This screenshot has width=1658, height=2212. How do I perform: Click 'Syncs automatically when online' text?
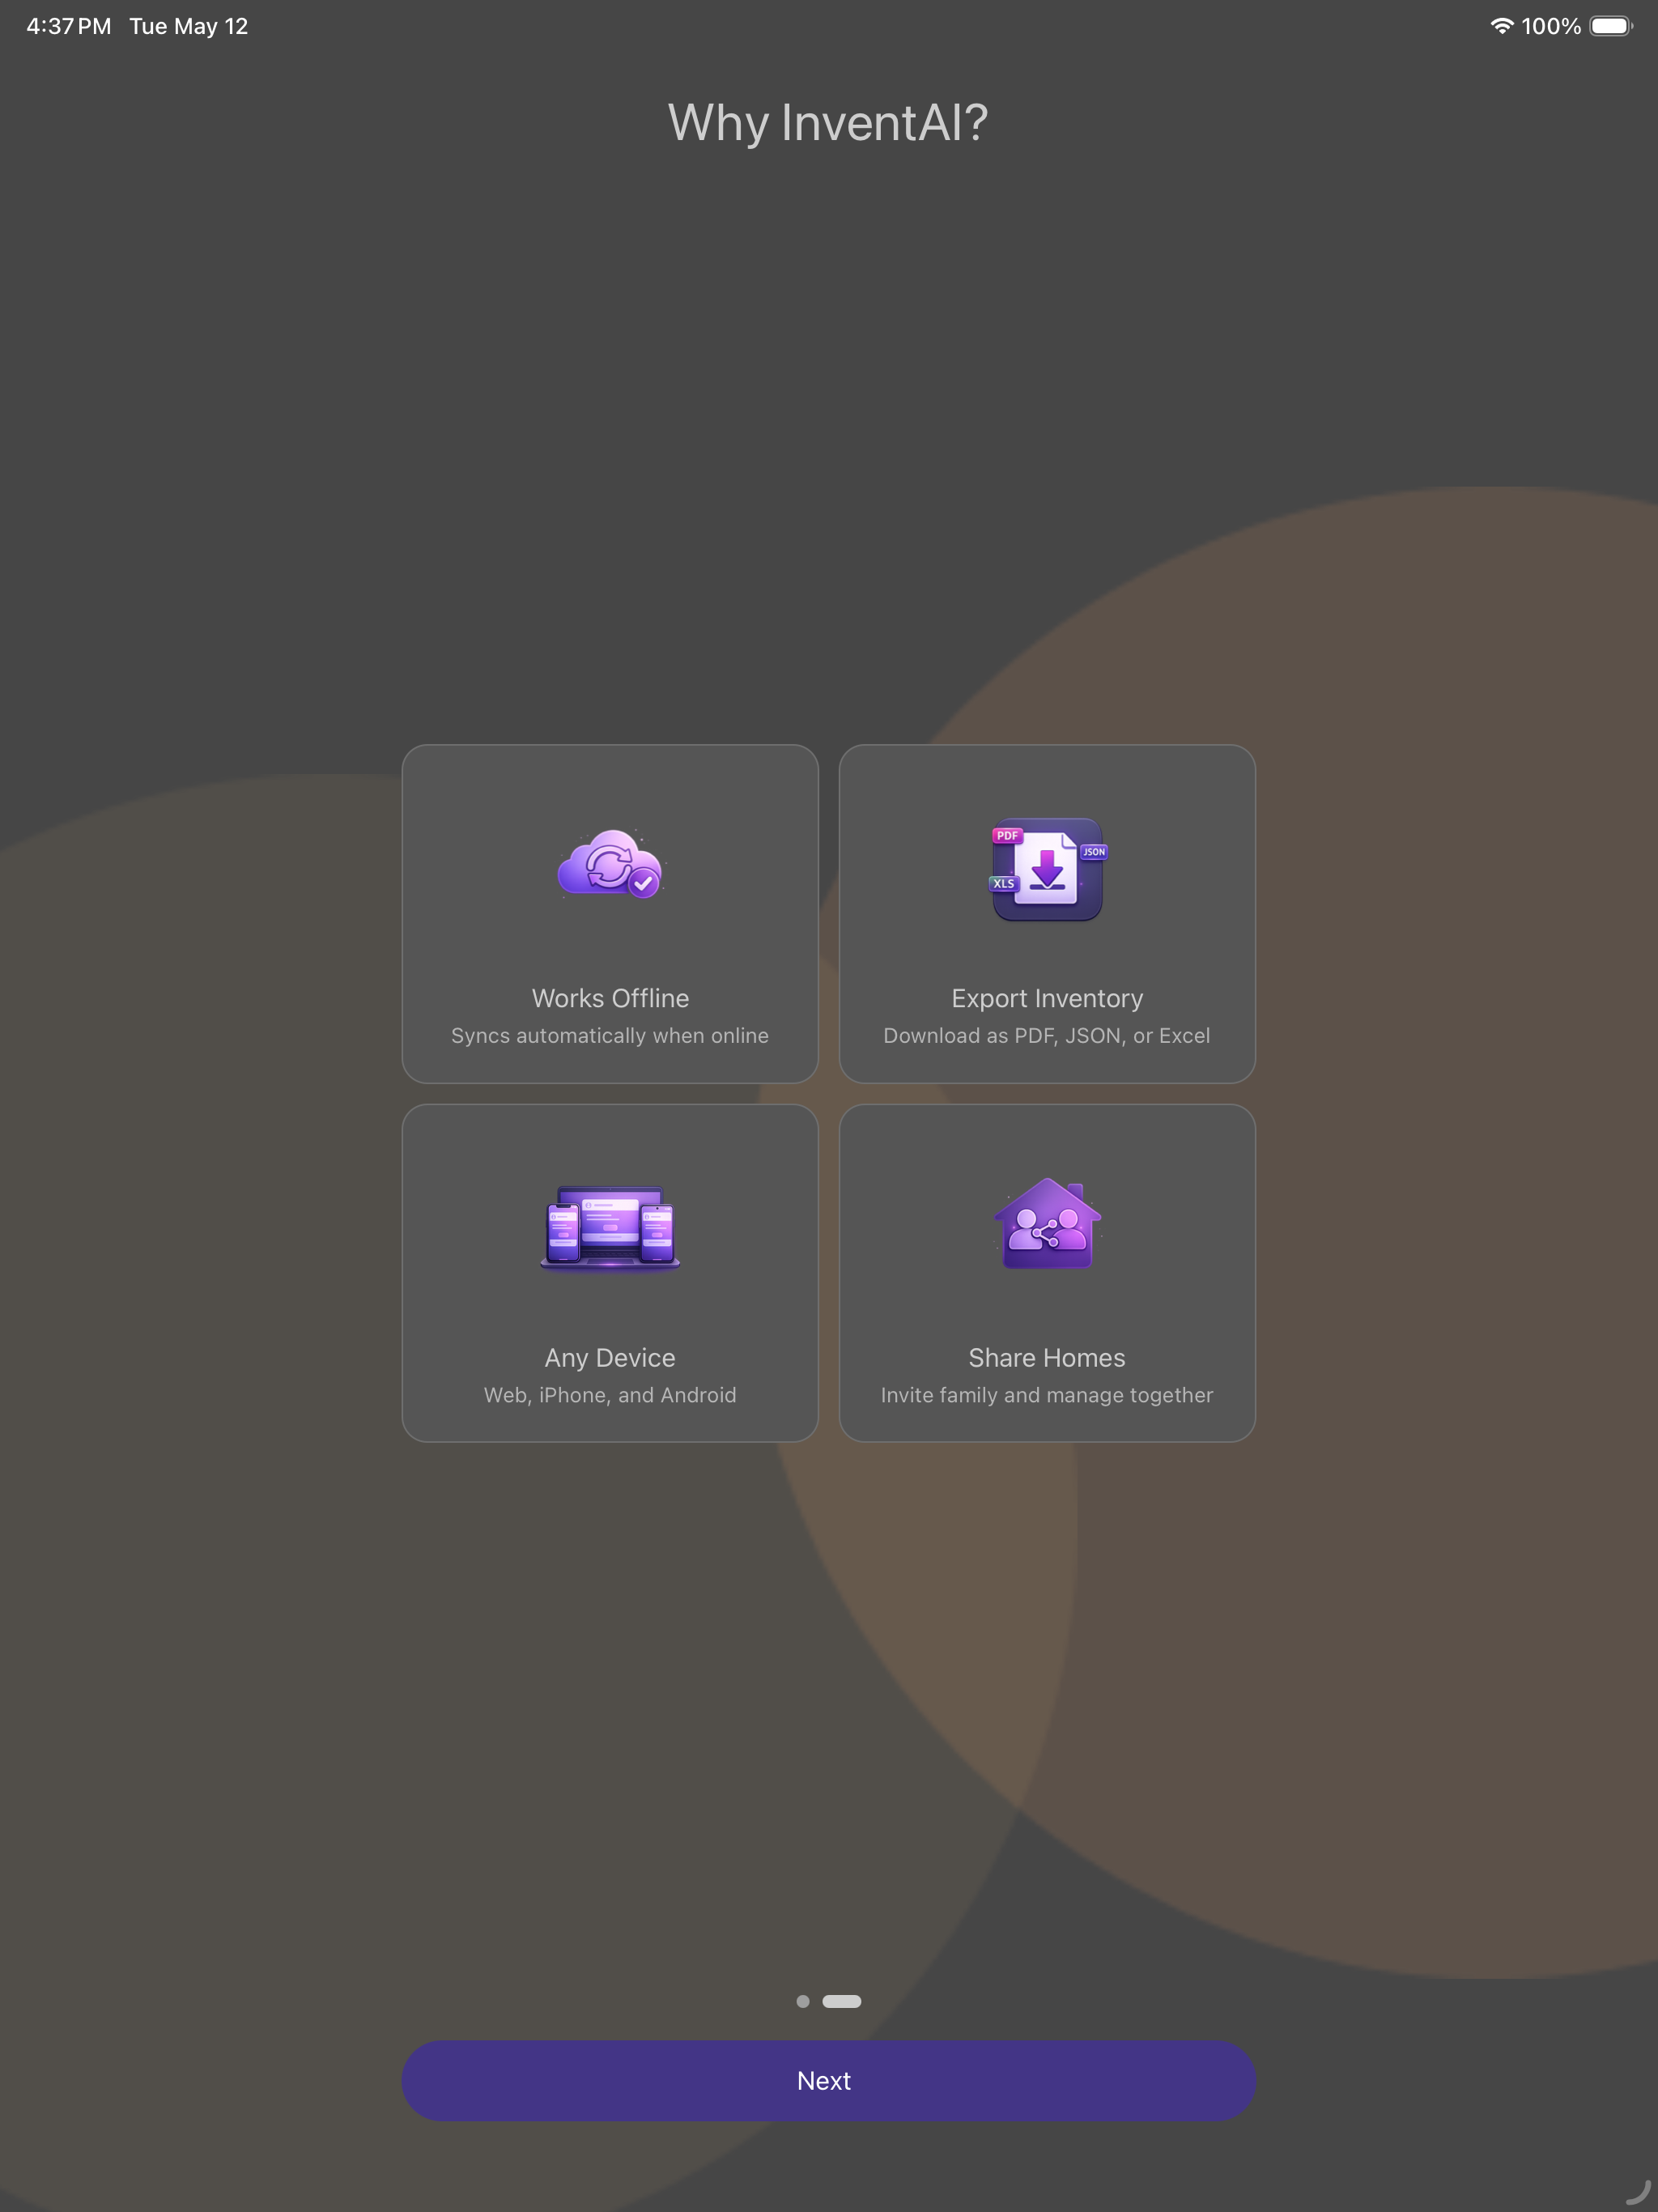coord(610,1036)
